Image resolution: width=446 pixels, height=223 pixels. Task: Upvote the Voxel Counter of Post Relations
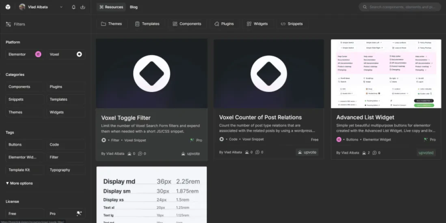pos(307,152)
